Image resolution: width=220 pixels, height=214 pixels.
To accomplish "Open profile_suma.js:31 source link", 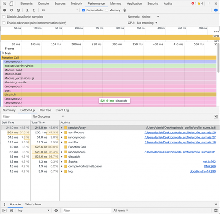I will (180, 152).
